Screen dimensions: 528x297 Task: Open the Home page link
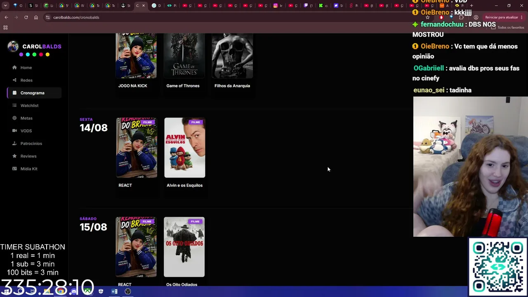(26, 68)
